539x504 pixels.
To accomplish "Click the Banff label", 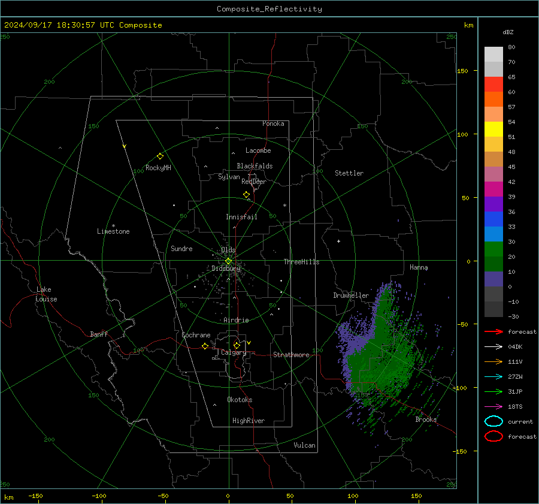I will click(99, 334).
